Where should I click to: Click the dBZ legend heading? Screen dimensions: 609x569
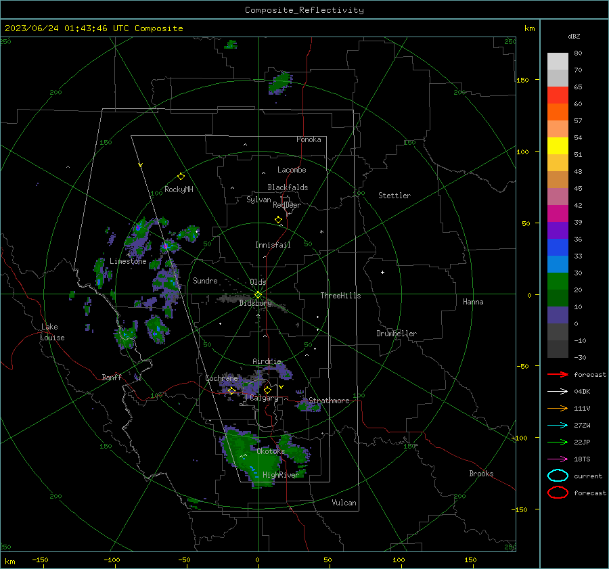[x=574, y=36]
